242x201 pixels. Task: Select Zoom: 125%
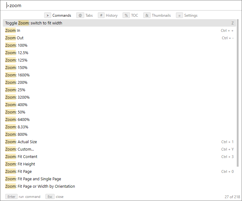tap(119, 60)
